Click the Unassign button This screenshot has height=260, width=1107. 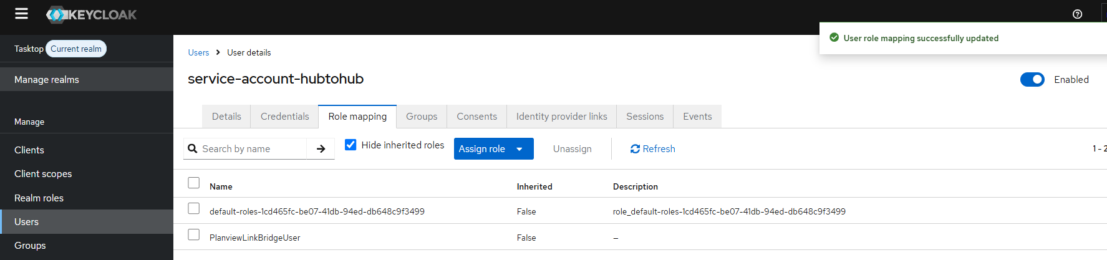click(x=573, y=149)
